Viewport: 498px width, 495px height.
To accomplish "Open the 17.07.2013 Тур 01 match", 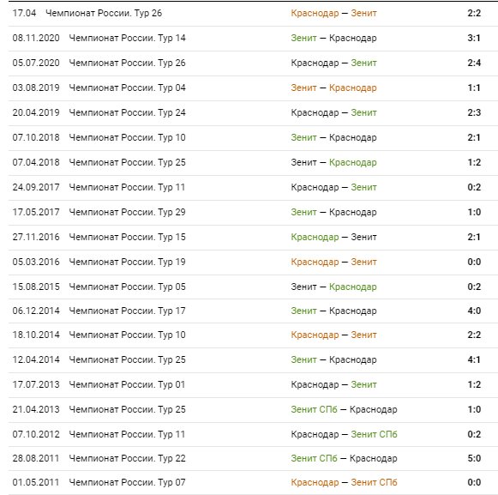I will click(253, 384).
